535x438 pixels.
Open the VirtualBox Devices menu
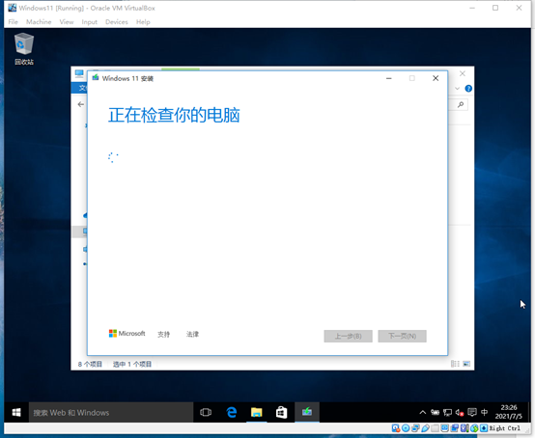(117, 22)
